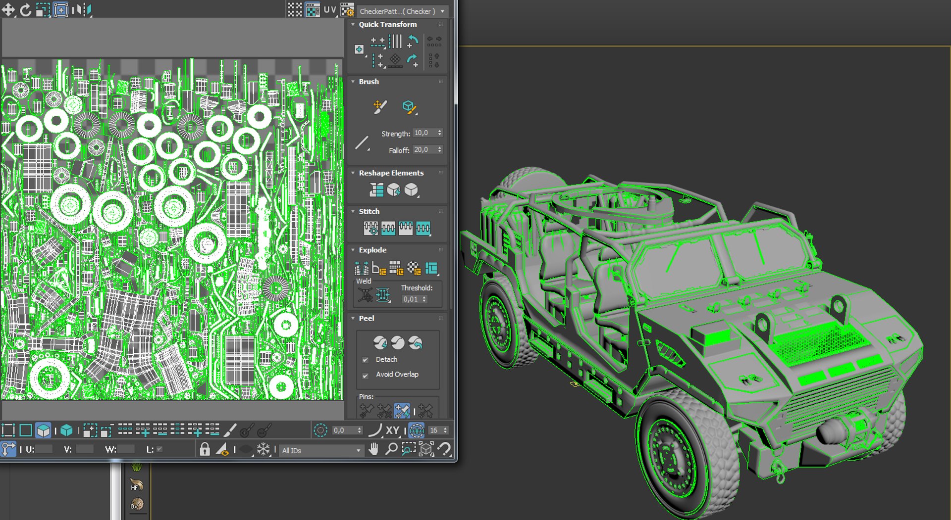Click the Target Weld icon
The height and width of the screenshot is (520, 951).
(365, 295)
